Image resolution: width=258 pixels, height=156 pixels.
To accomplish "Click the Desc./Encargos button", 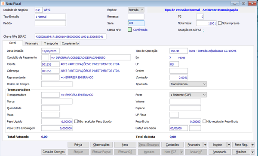I will [x=149, y=145].
